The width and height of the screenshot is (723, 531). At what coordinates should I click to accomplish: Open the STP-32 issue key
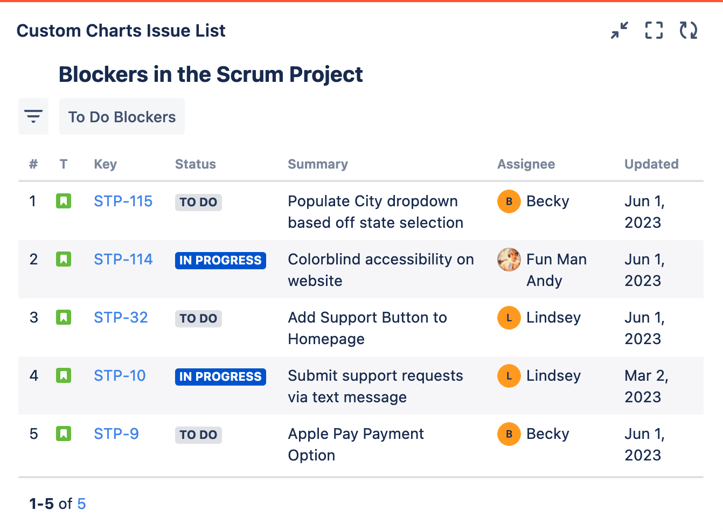121,318
